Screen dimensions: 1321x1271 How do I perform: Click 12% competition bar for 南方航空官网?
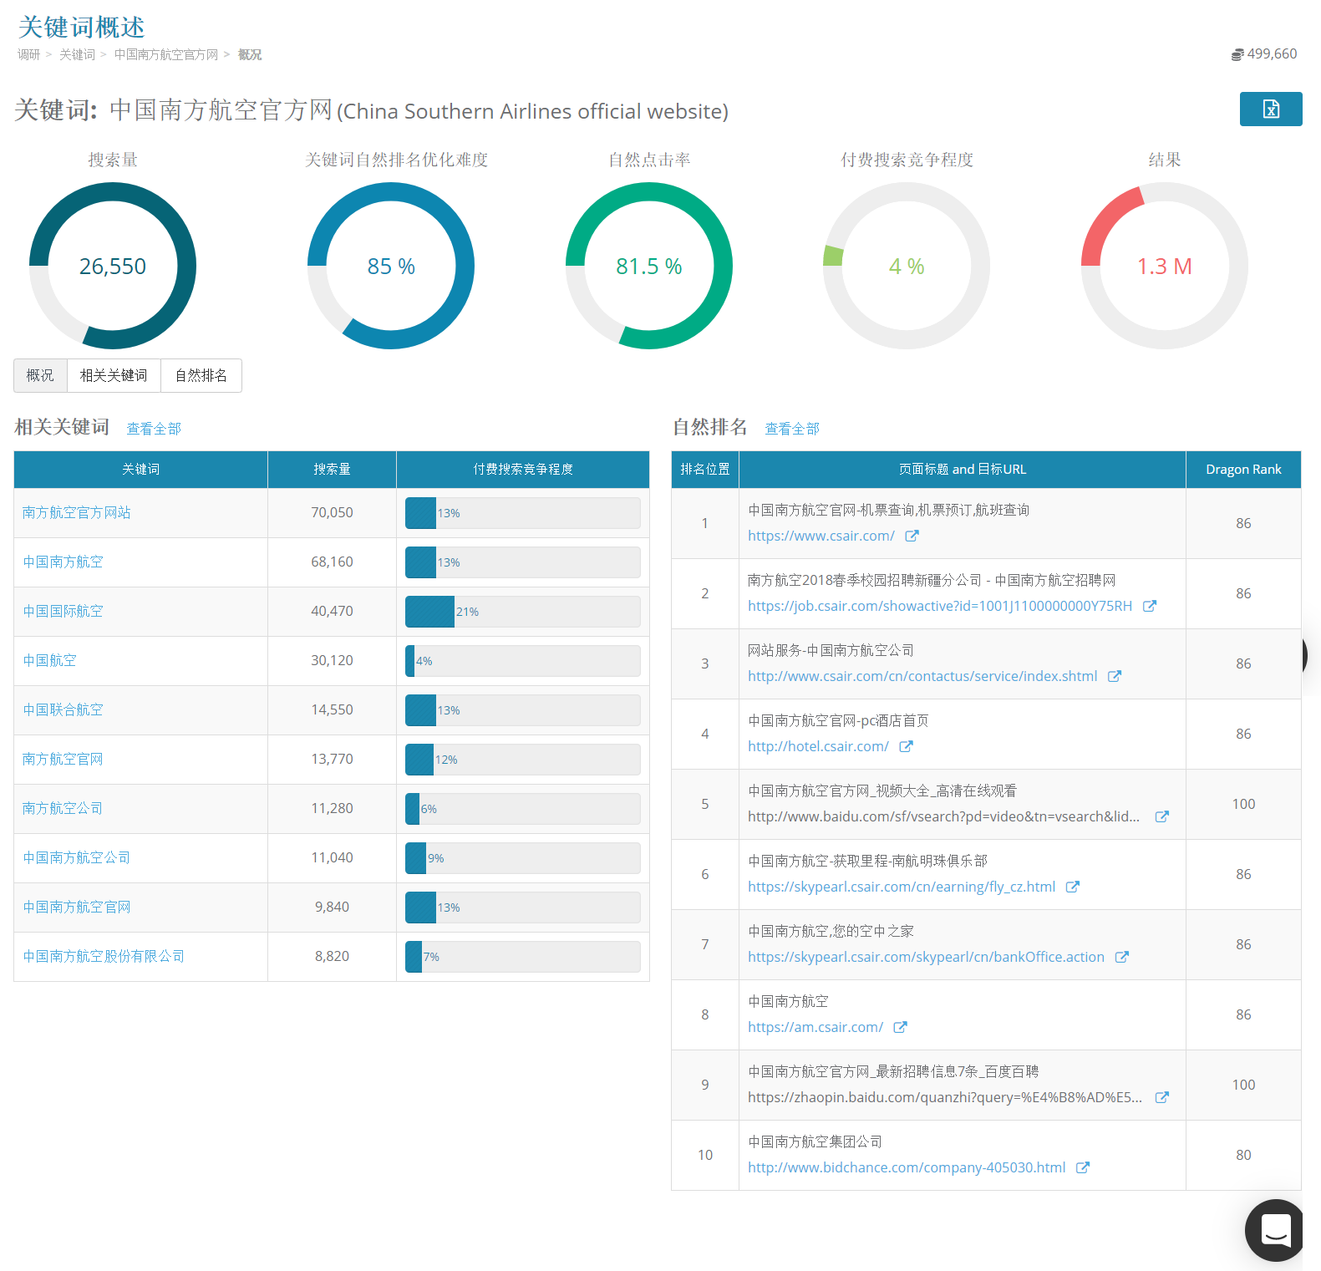click(x=523, y=760)
